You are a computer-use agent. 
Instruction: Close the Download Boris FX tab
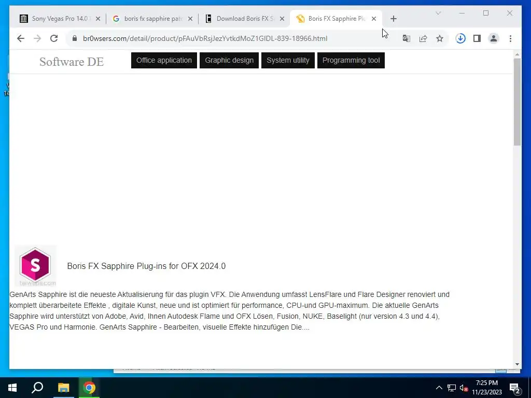(282, 19)
